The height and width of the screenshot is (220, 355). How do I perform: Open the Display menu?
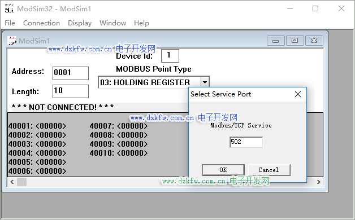(80, 23)
